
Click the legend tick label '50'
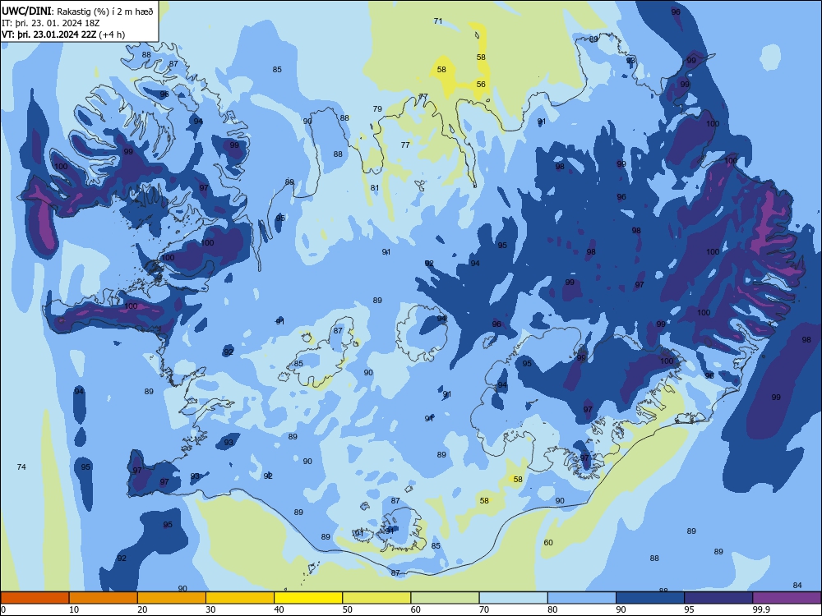[347, 609]
